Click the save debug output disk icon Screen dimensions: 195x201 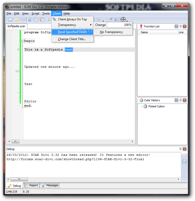[184, 161]
